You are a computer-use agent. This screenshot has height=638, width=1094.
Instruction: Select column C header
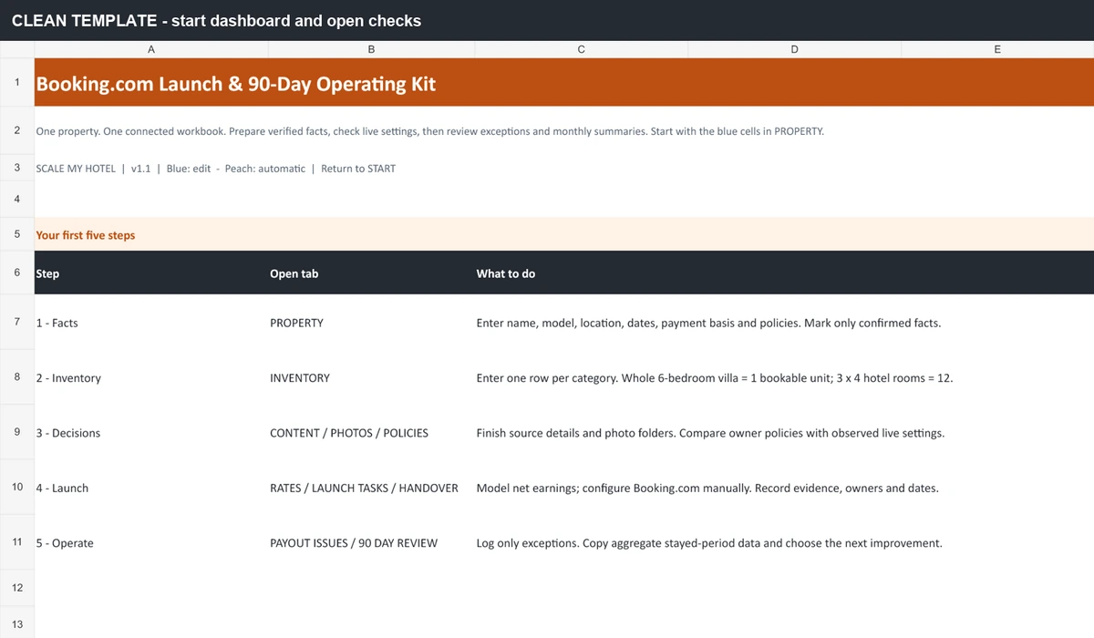pos(582,49)
